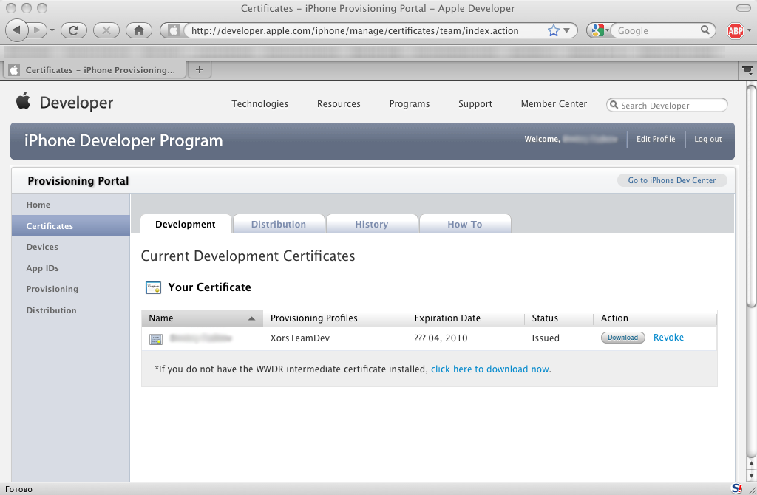
Task: Open the Adblock Plus dropdown arrow
Action: 750,30
